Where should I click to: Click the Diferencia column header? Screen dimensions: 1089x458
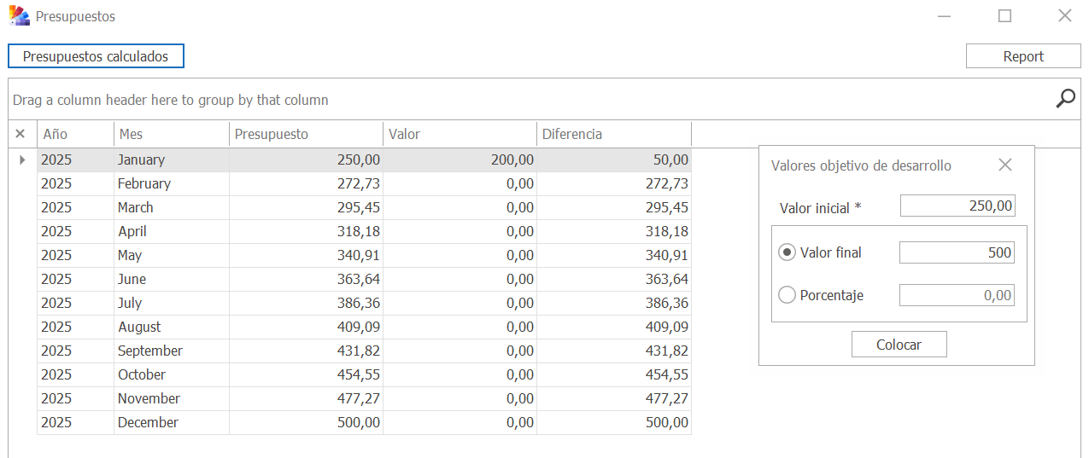pyautogui.click(x=613, y=134)
